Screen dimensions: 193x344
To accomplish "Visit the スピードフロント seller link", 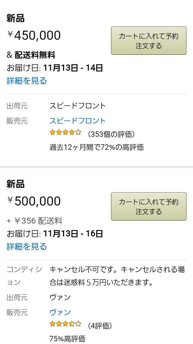I will [78, 121].
